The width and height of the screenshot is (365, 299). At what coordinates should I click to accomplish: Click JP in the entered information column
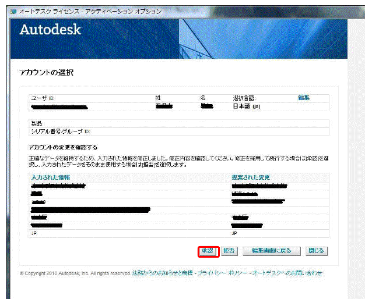[34, 233]
